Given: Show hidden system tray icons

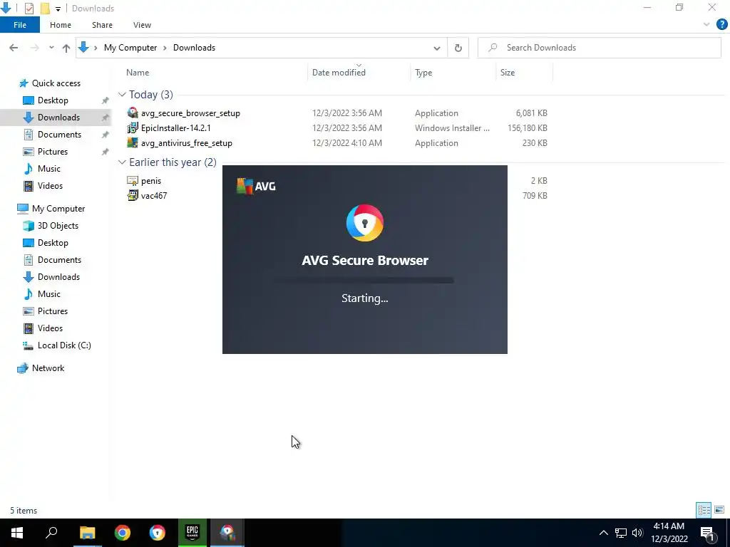Looking at the screenshot, I should click(x=603, y=533).
